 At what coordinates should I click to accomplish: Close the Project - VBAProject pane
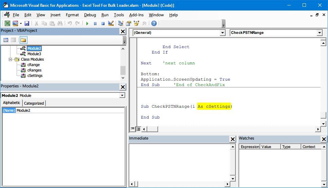[123, 32]
